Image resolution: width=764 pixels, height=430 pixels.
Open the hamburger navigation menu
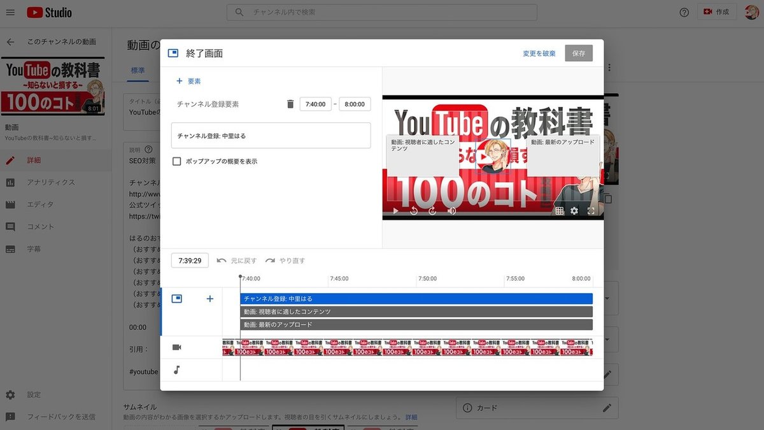point(10,11)
